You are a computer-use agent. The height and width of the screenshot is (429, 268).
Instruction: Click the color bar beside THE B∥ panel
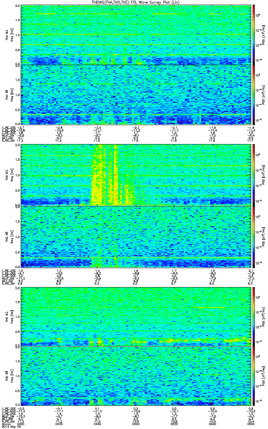pos(253,376)
